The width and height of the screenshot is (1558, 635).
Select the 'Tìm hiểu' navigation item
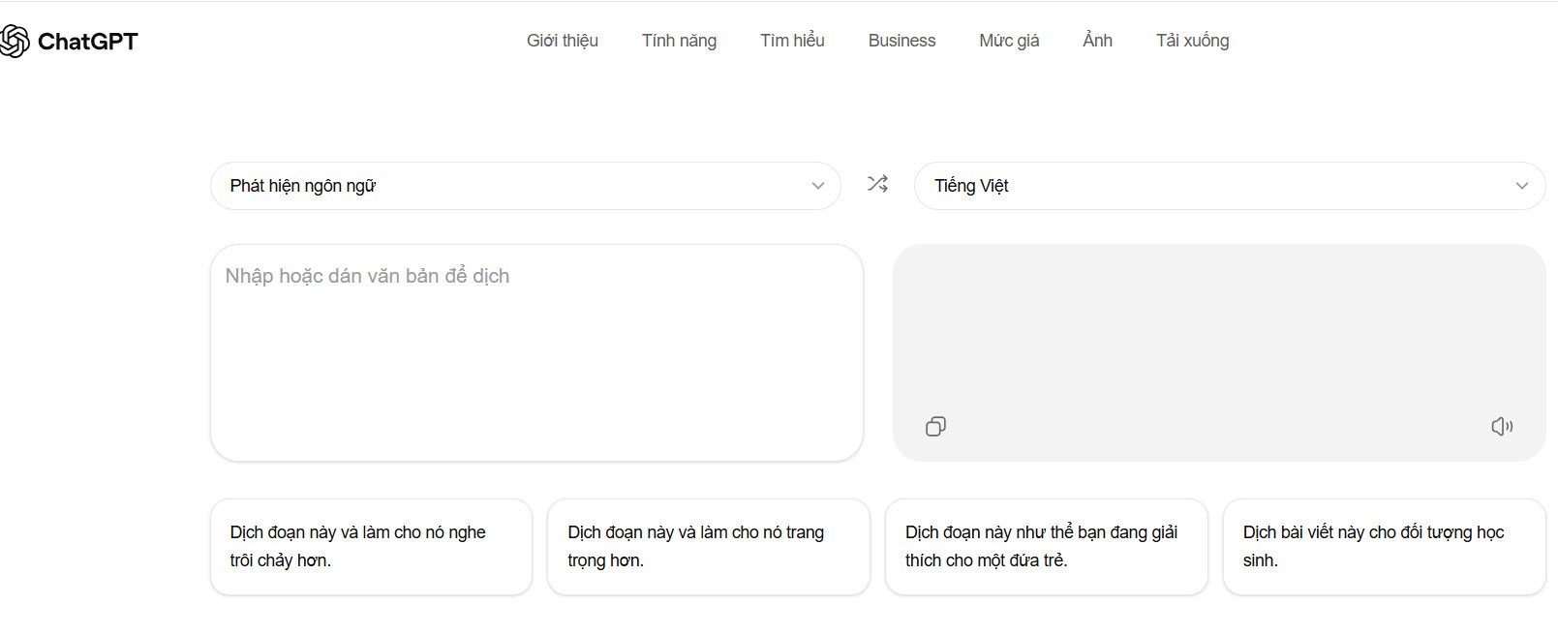pyautogui.click(x=792, y=41)
